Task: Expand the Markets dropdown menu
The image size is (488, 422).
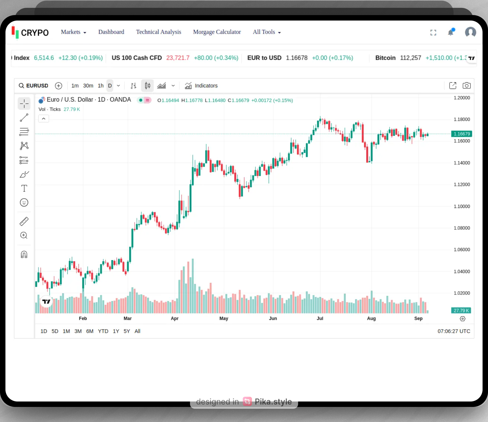Action: (73, 32)
